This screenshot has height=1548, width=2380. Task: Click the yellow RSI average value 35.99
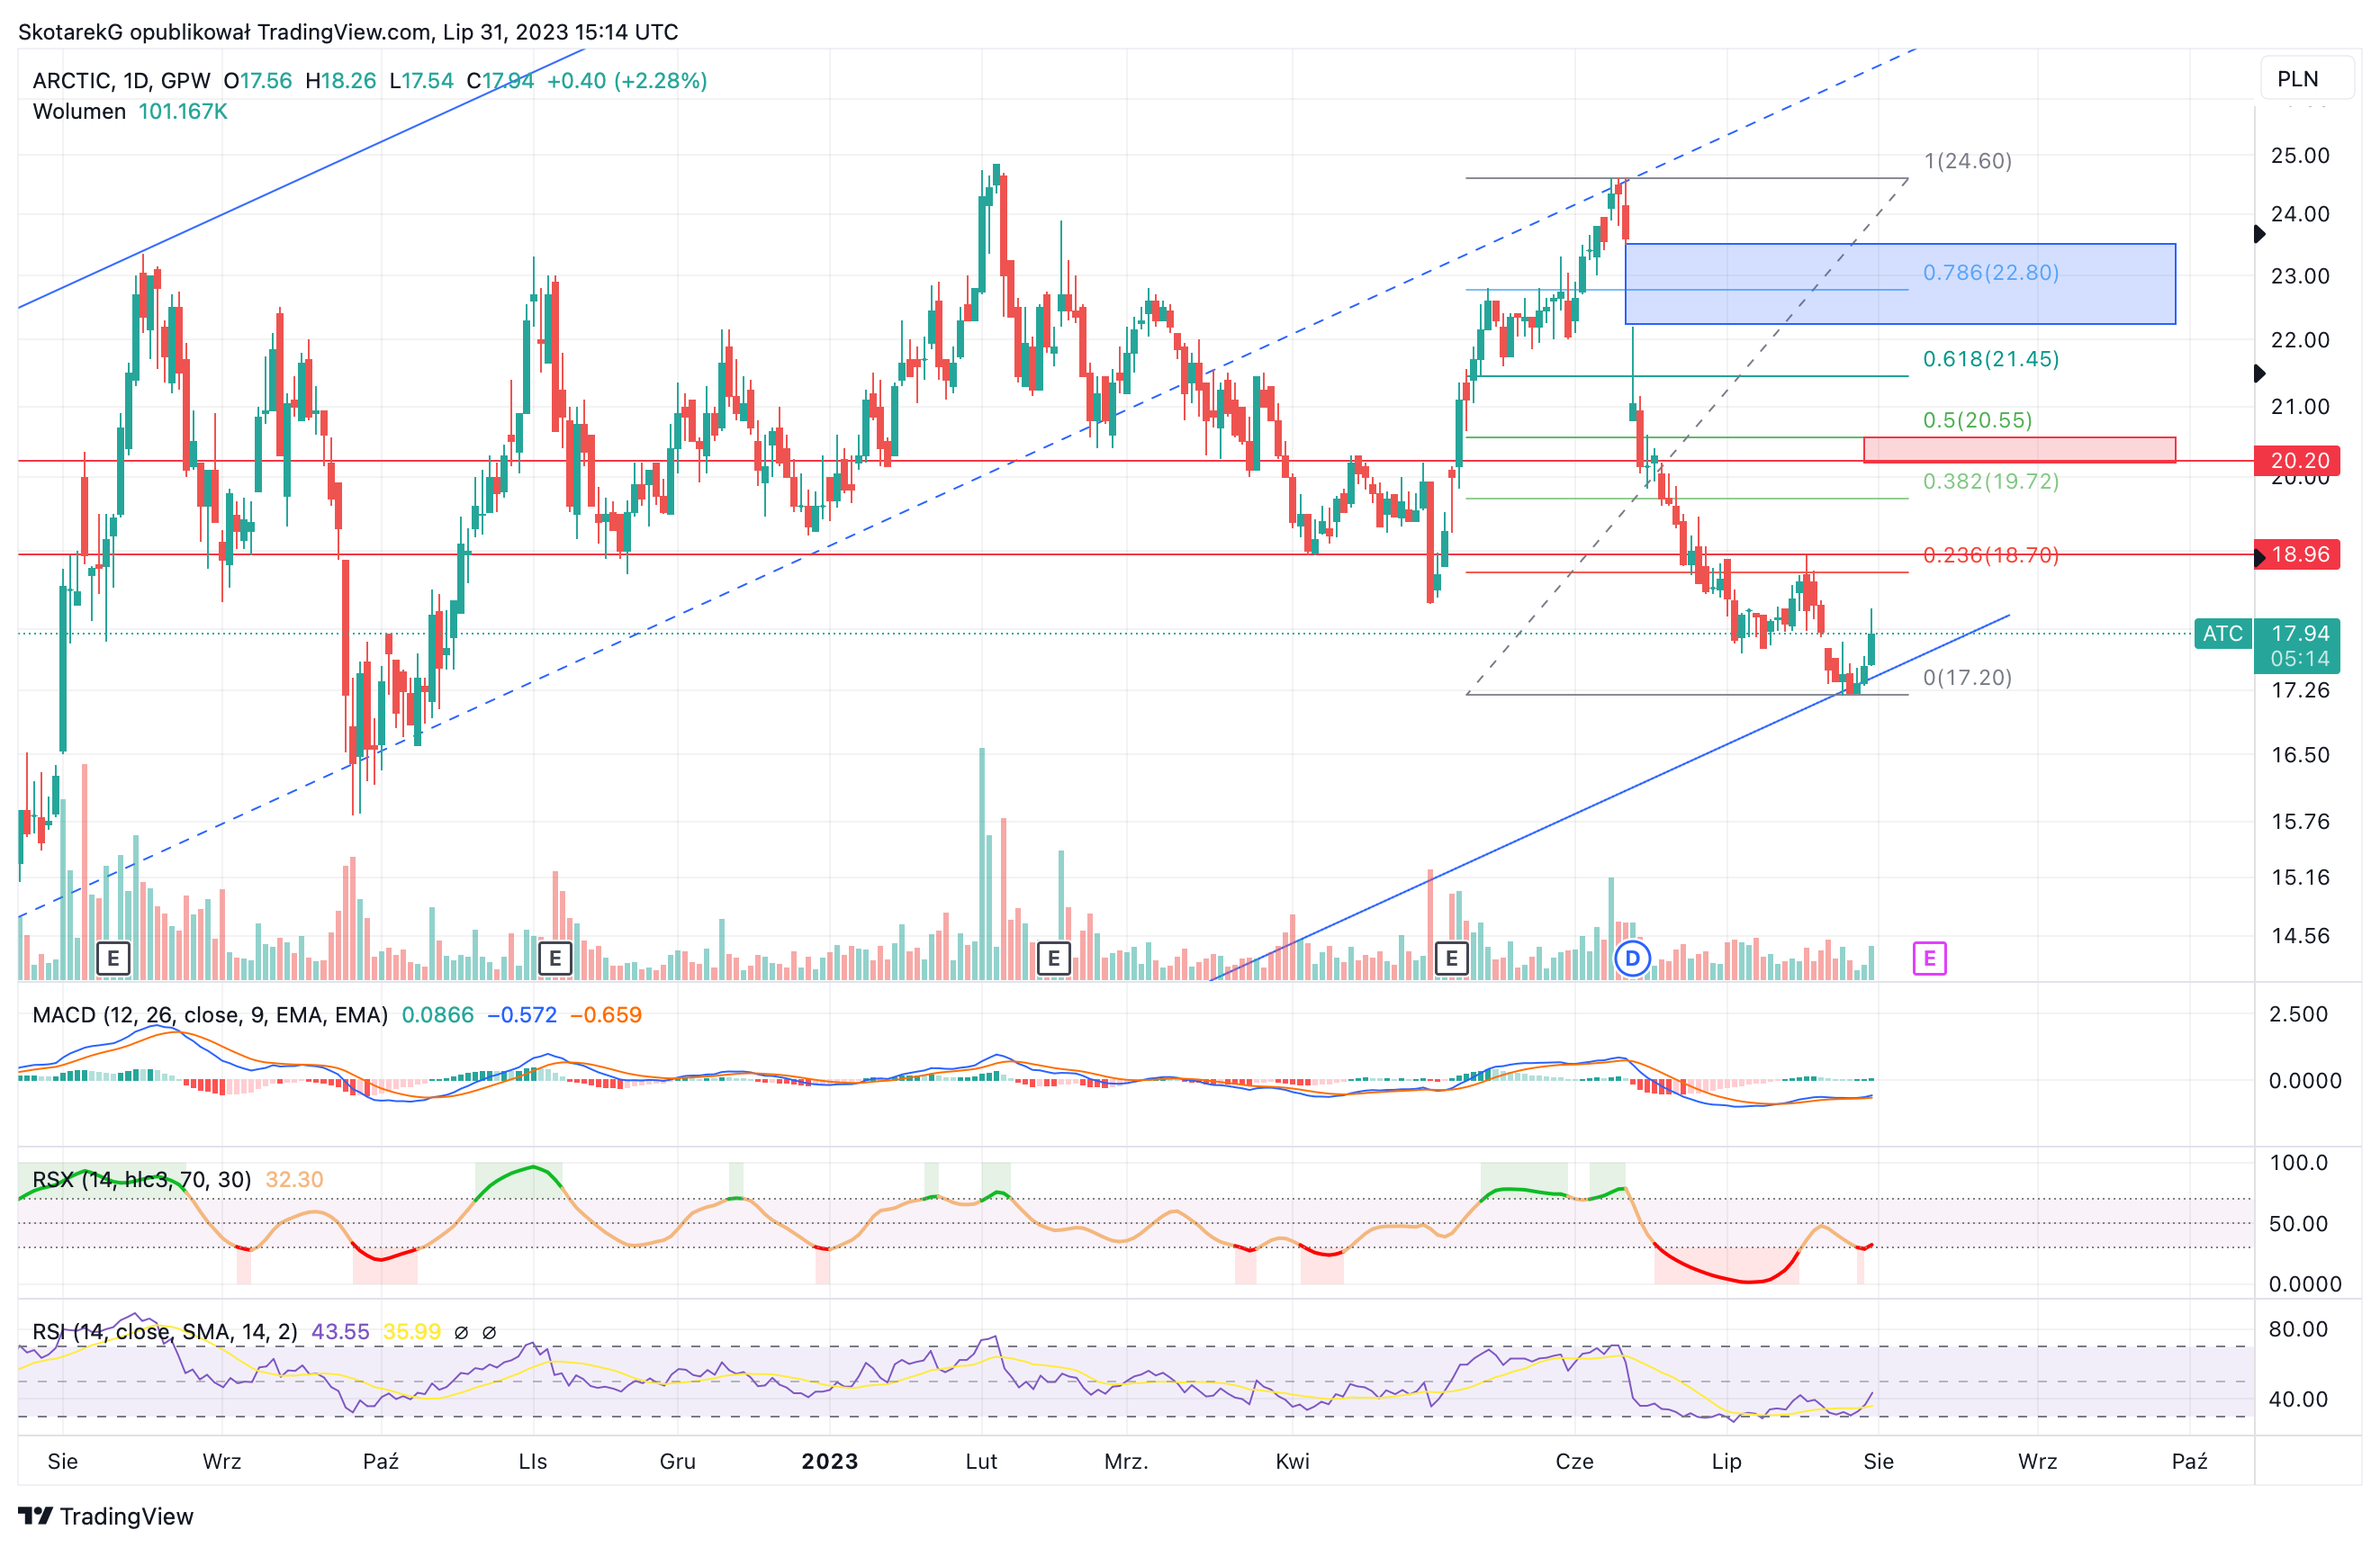pyautogui.click(x=412, y=1332)
